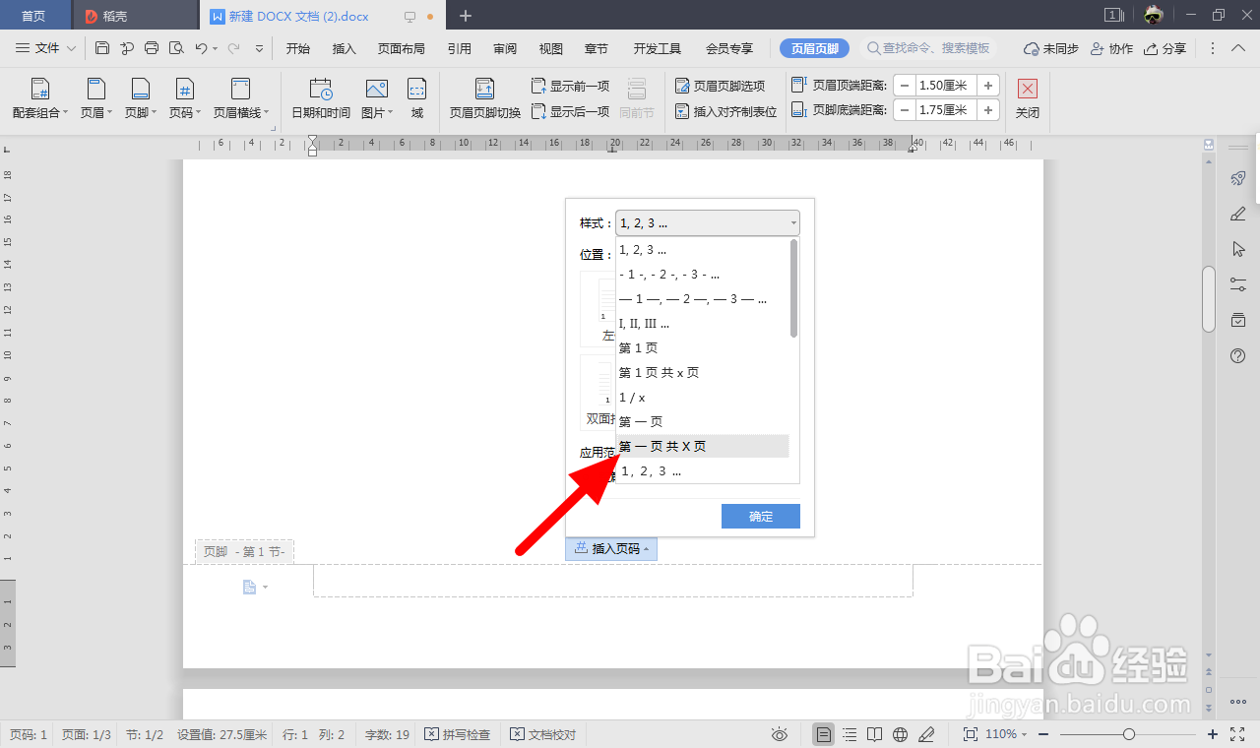Expand quick access toolbar customize arrow
Viewport: 1260px width, 748px height.
click(259, 48)
